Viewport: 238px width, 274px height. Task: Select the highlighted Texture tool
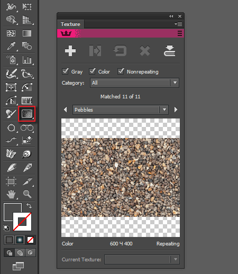[x=27, y=114]
